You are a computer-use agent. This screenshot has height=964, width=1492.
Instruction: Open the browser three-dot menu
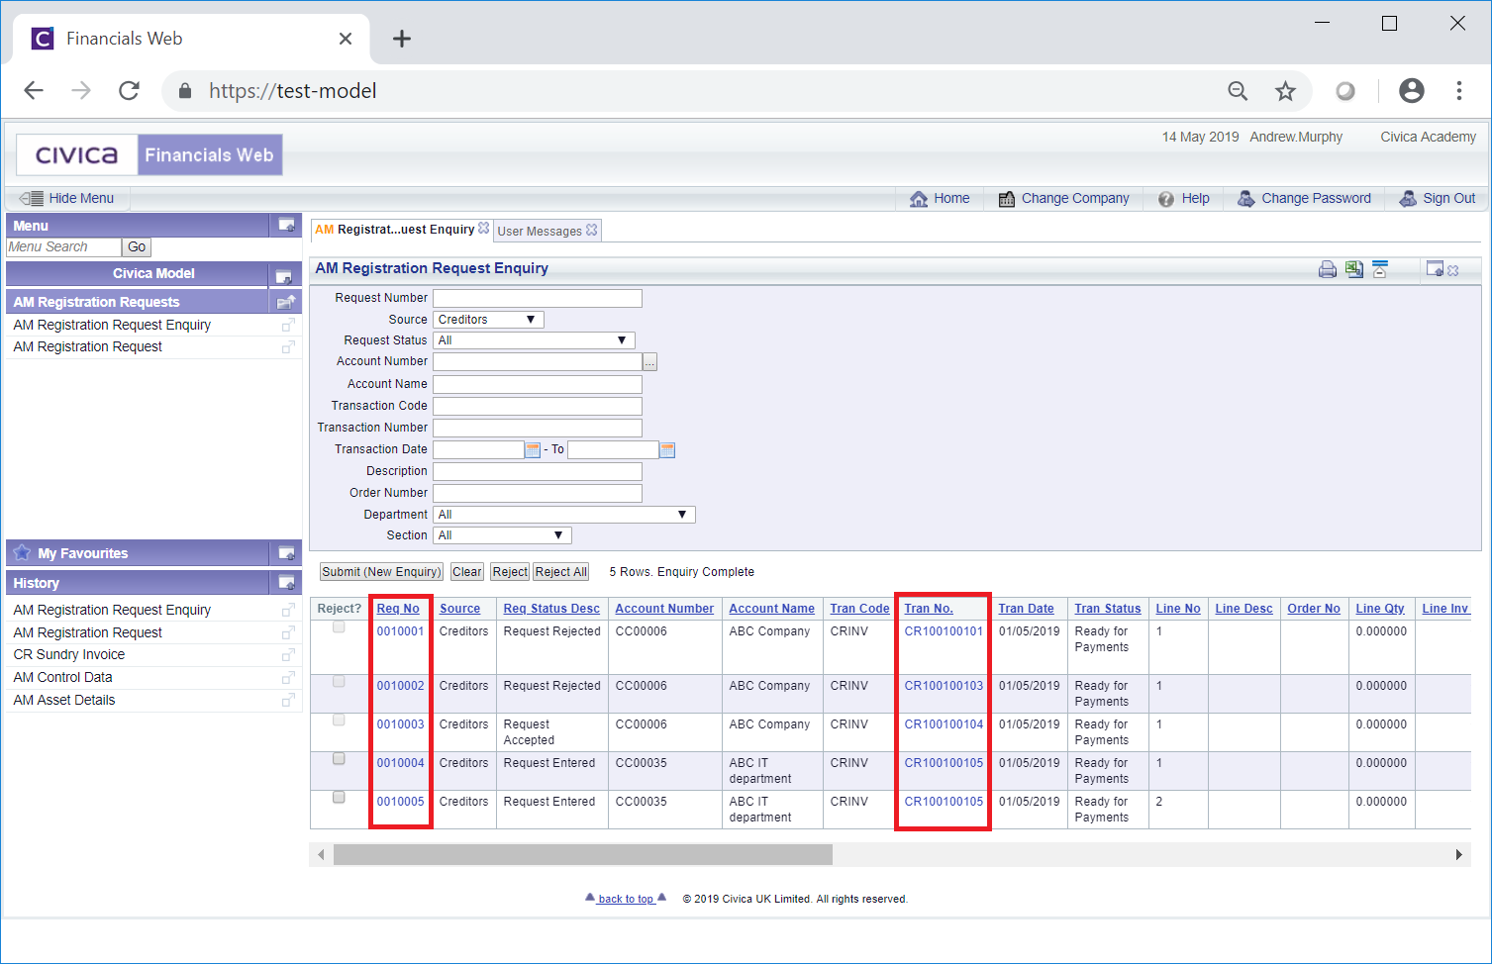coord(1459,91)
